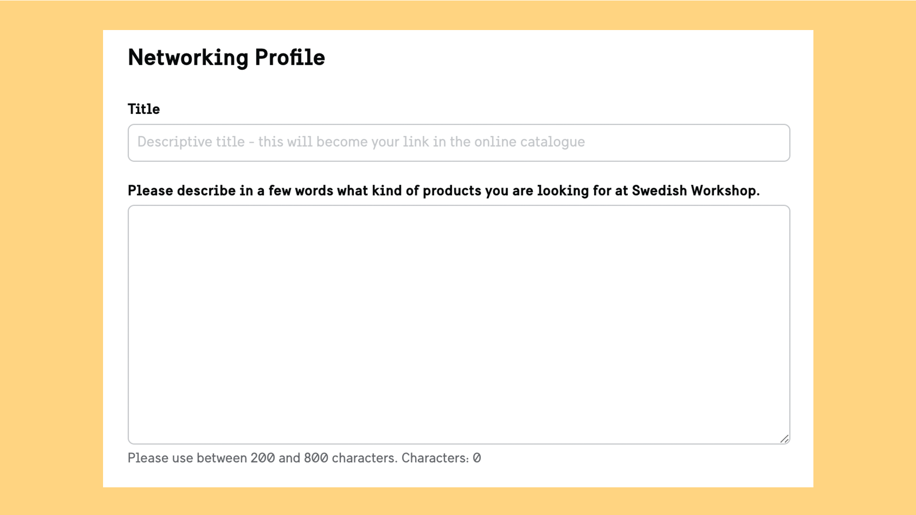
Task: Select the "Networking Profile" heading
Action: (x=226, y=58)
